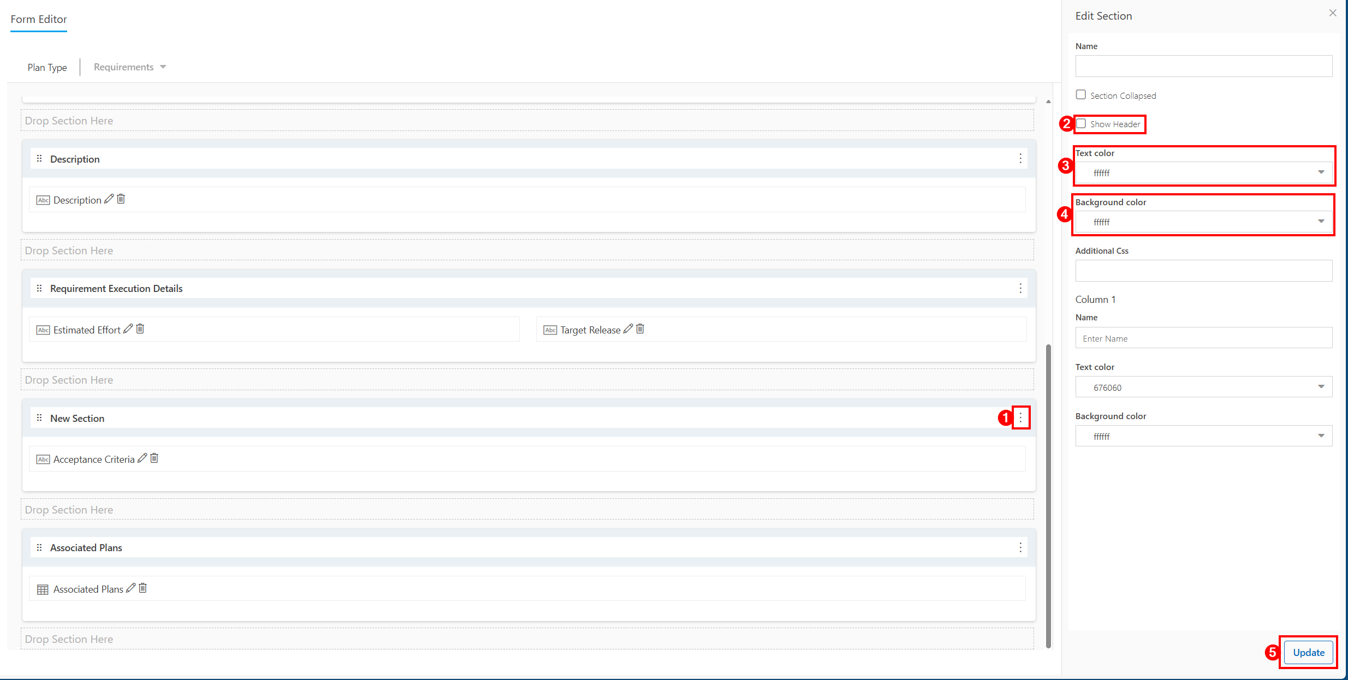
Task: Edit the Description field with pencil icon
Action: pyautogui.click(x=109, y=199)
